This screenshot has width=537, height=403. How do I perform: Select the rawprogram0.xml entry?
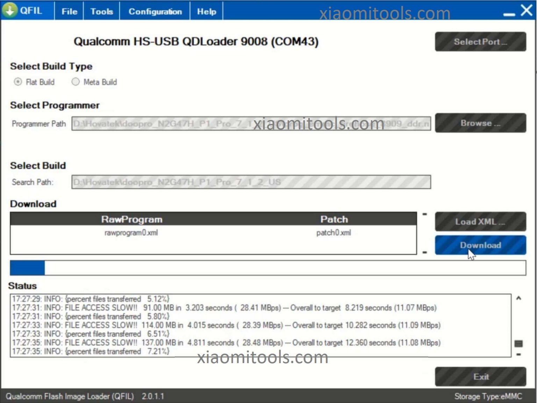pos(131,233)
